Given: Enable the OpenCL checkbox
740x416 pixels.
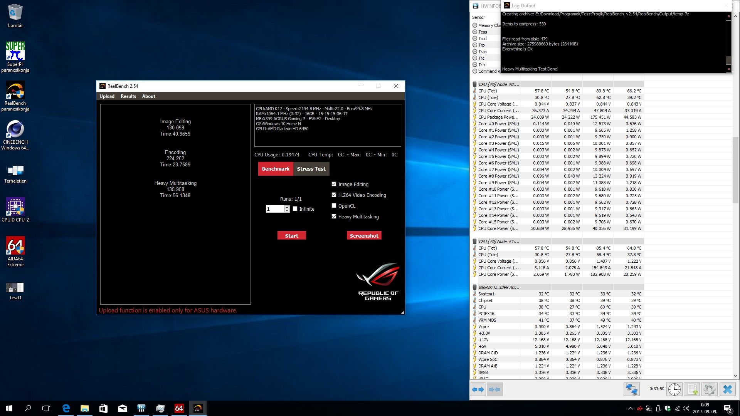Looking at the screenshot, I should [x=334, y=206].
